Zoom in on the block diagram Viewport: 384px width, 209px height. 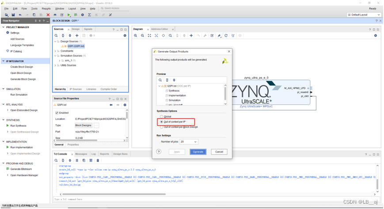point(135,35)
